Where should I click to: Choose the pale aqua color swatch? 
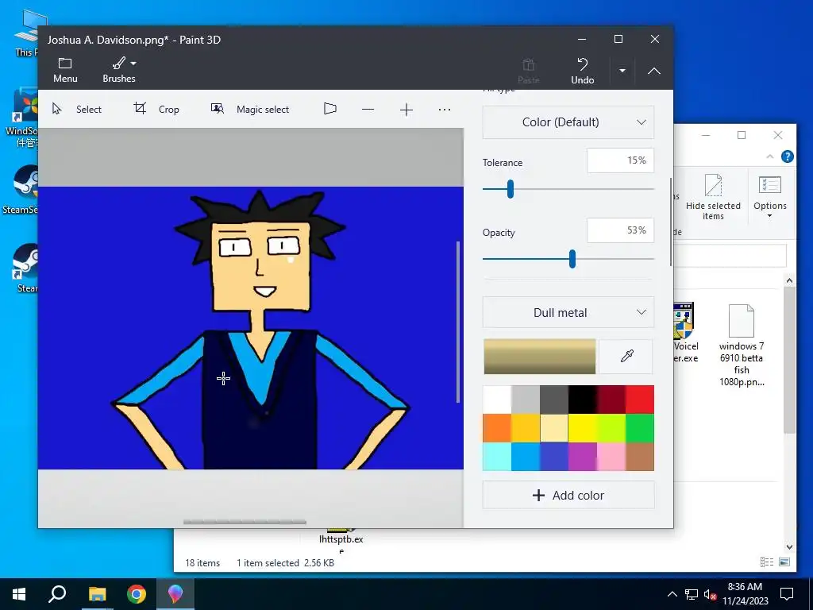pos(497,457)
